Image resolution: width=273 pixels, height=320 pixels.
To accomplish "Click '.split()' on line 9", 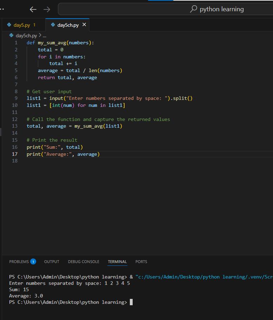I will 181,98.
